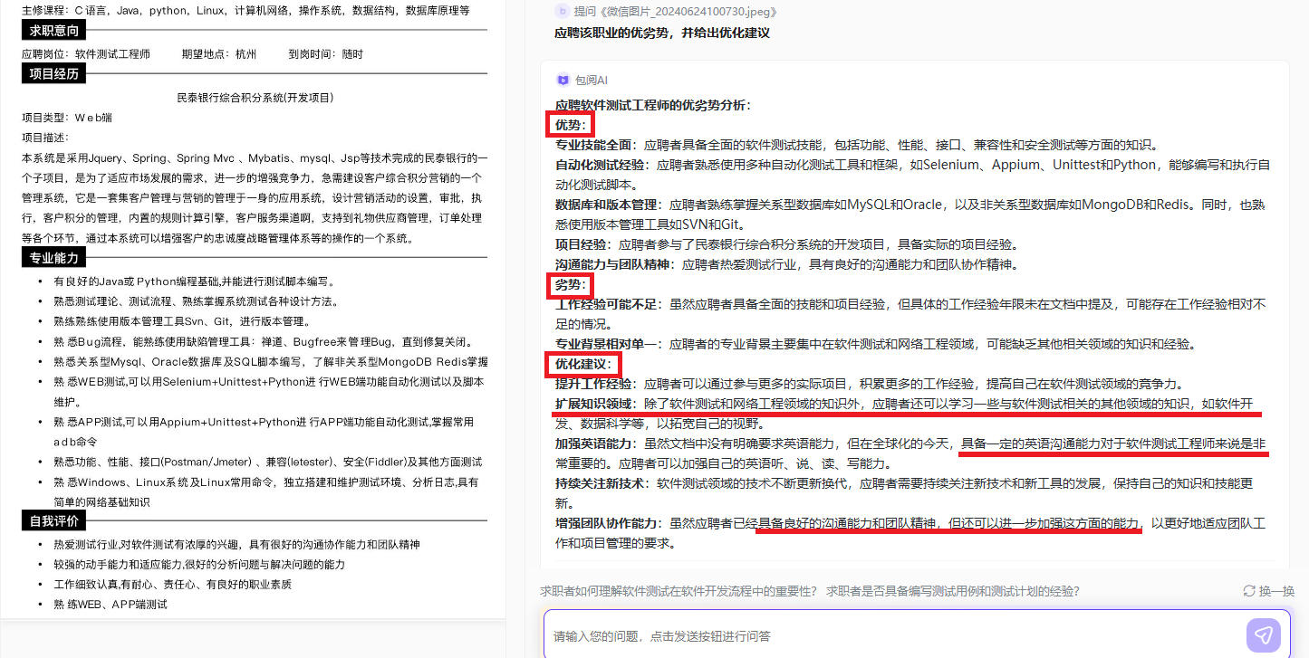
Task: Click the 求职意向 section heading
Action: click(x=53, y=31)
